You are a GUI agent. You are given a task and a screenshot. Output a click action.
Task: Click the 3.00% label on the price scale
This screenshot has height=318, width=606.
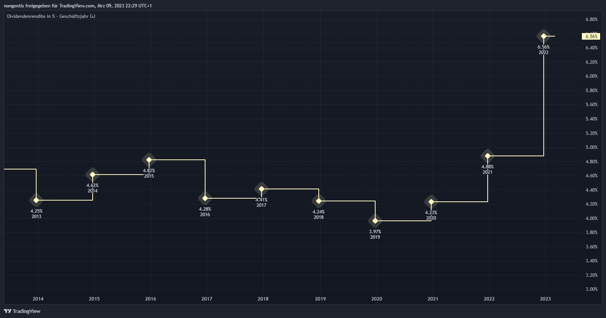click(591, 289)
